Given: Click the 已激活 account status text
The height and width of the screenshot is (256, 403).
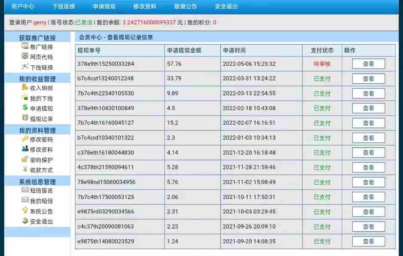Looking at the screenshot, I should 83,22.
